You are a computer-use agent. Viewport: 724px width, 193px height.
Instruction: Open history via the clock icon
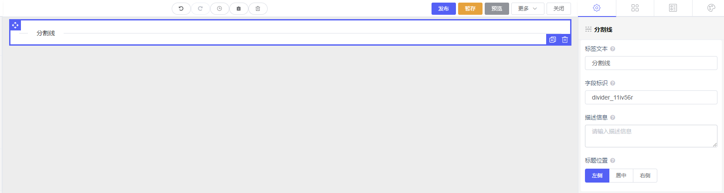[x=220, y=9]
